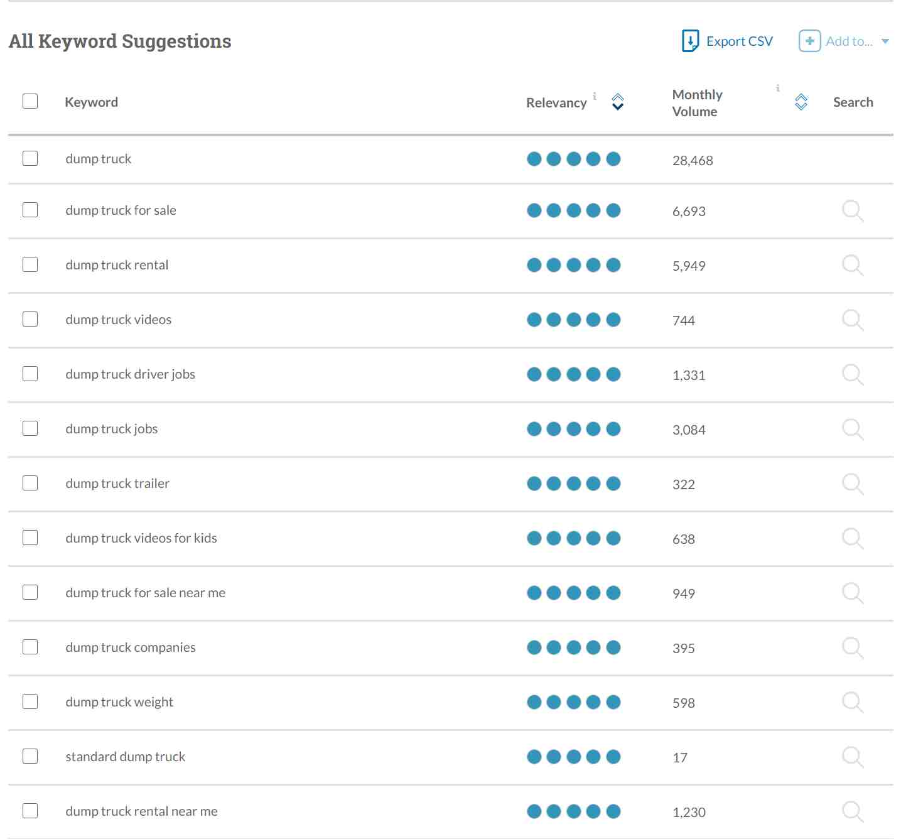Select the standard dump truck checkbox
This screenshot has width=901, height=839.
[x=30, y=756]
